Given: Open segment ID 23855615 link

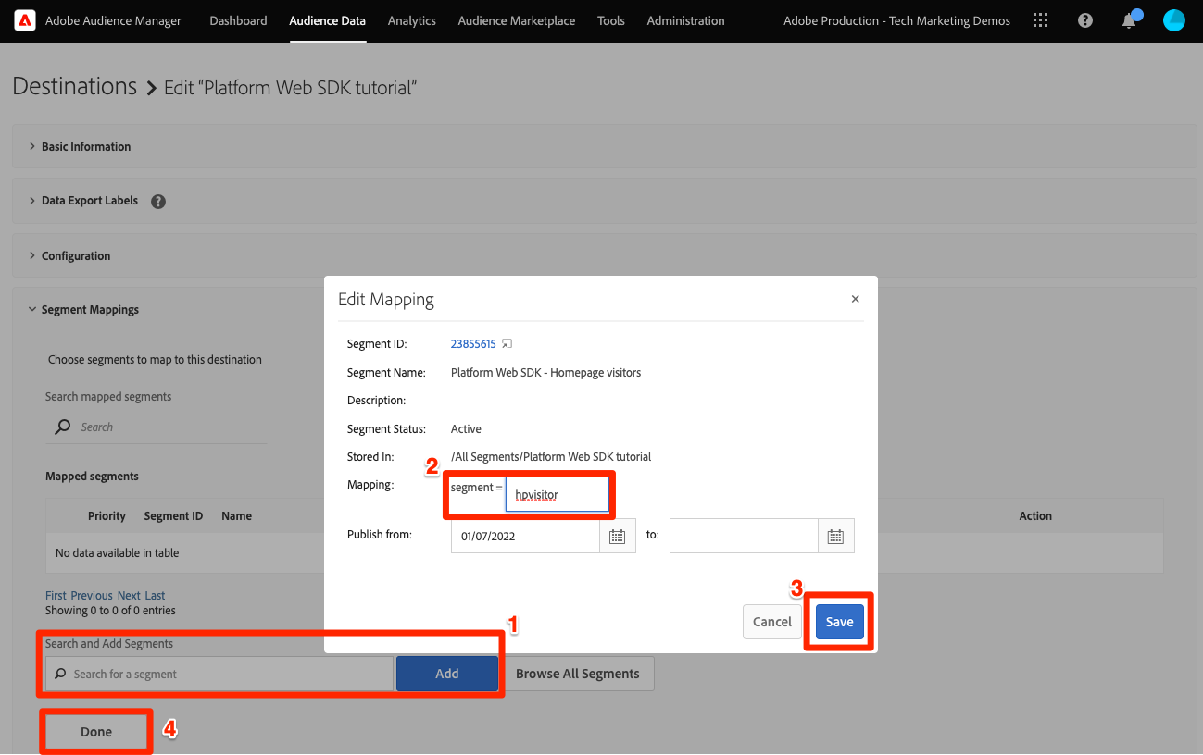Looking at the screenshot, I should (473, 344).
